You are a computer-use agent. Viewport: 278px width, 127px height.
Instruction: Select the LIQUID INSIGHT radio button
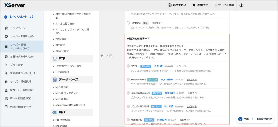(128, 106)
